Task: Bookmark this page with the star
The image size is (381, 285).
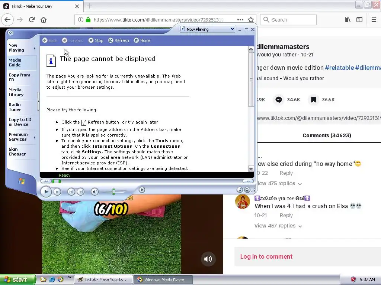Action: pyautogui.click(x=251, y=20)
